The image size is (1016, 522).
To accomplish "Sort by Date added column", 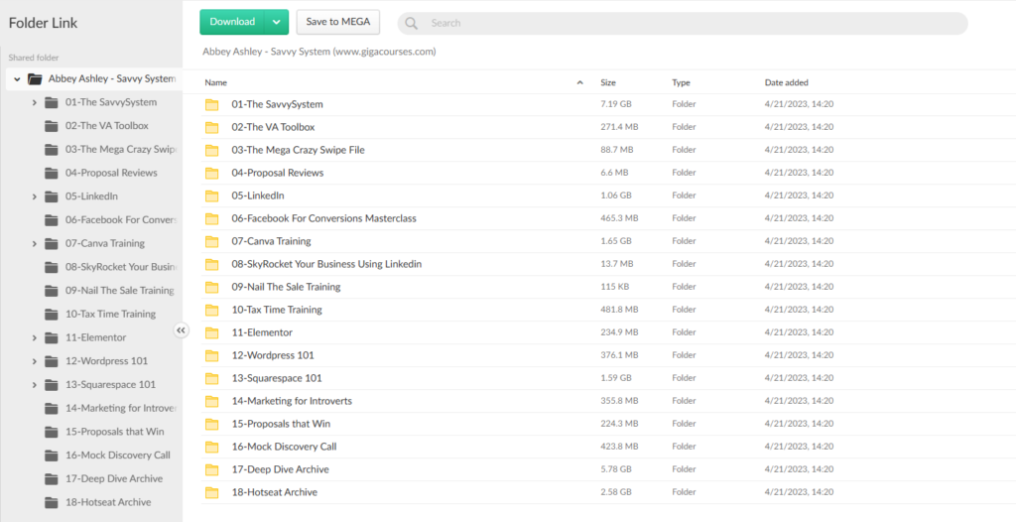I will point(786,82).
